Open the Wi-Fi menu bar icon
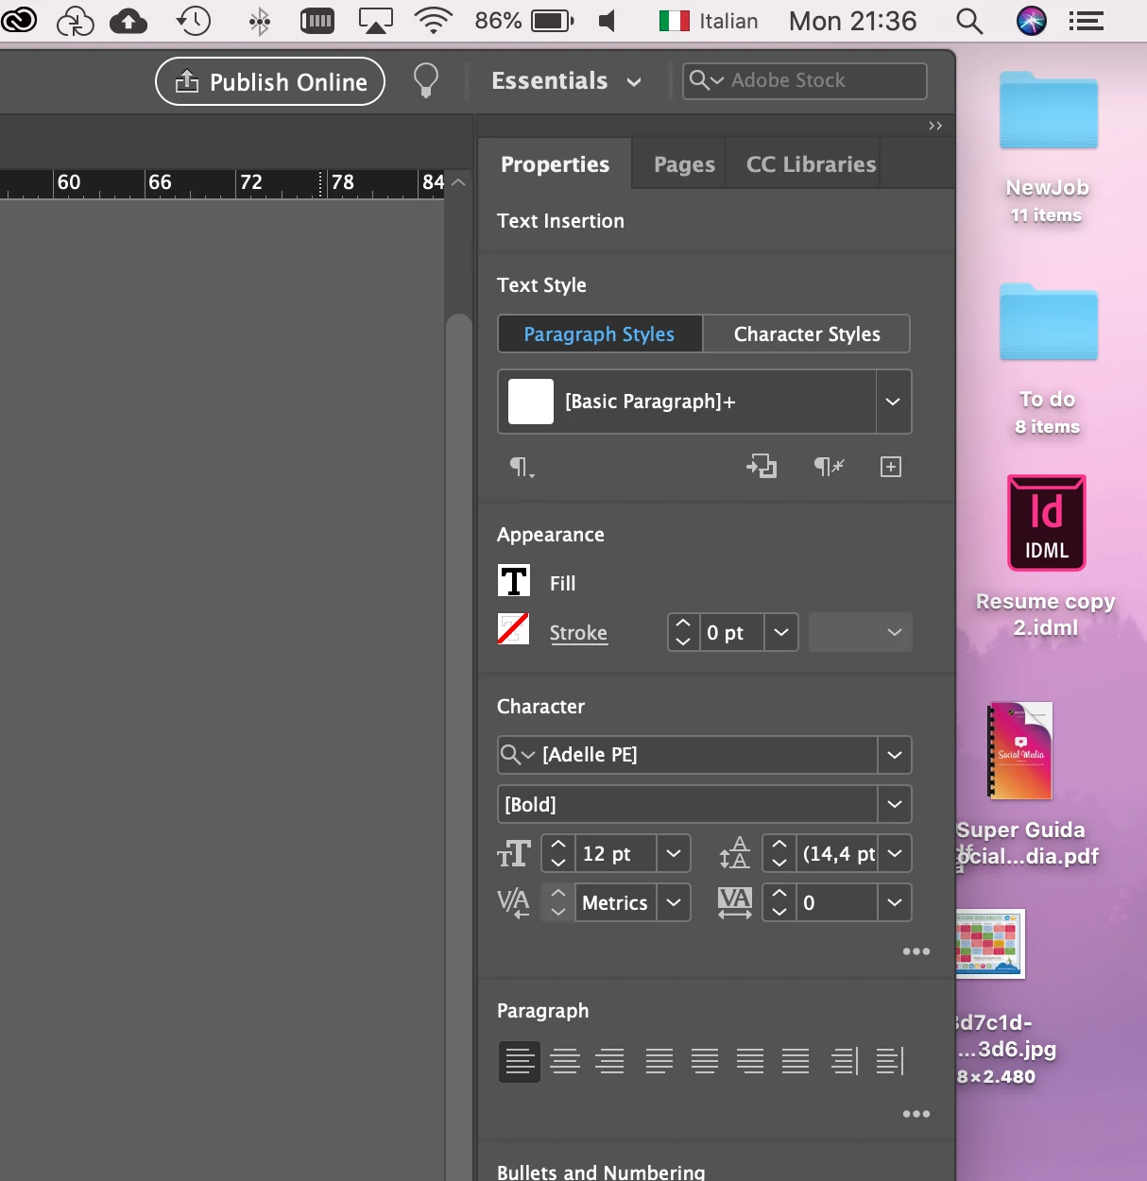This screenshot has width=1147, height=1181. tap(434, 20)
